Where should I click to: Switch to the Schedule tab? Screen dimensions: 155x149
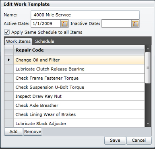45,41
